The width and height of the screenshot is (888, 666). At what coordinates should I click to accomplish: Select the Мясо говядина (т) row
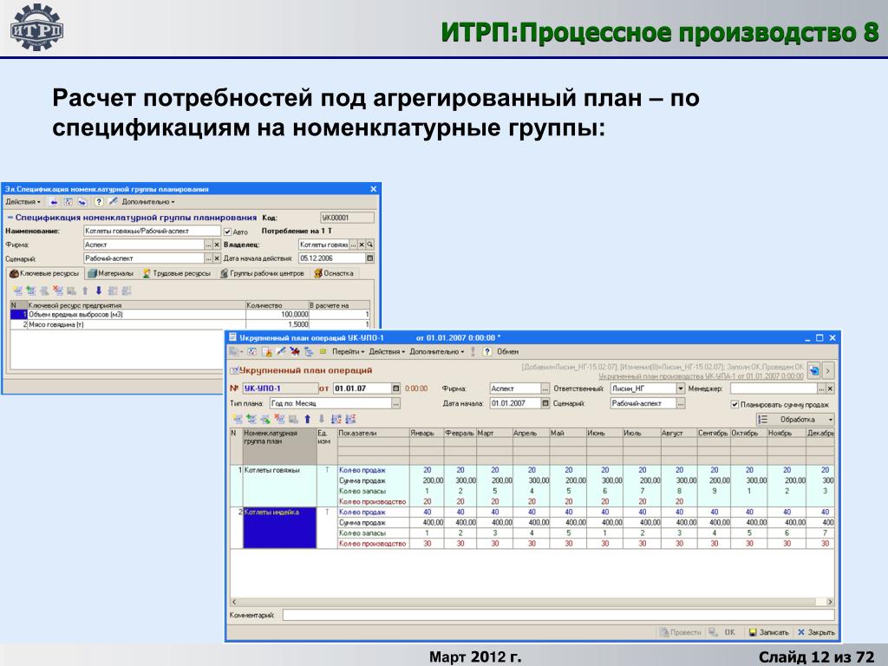(x=190, y=324)
